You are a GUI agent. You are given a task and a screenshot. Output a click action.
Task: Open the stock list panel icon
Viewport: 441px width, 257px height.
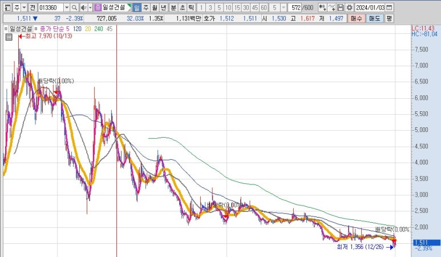coord(8,7)
